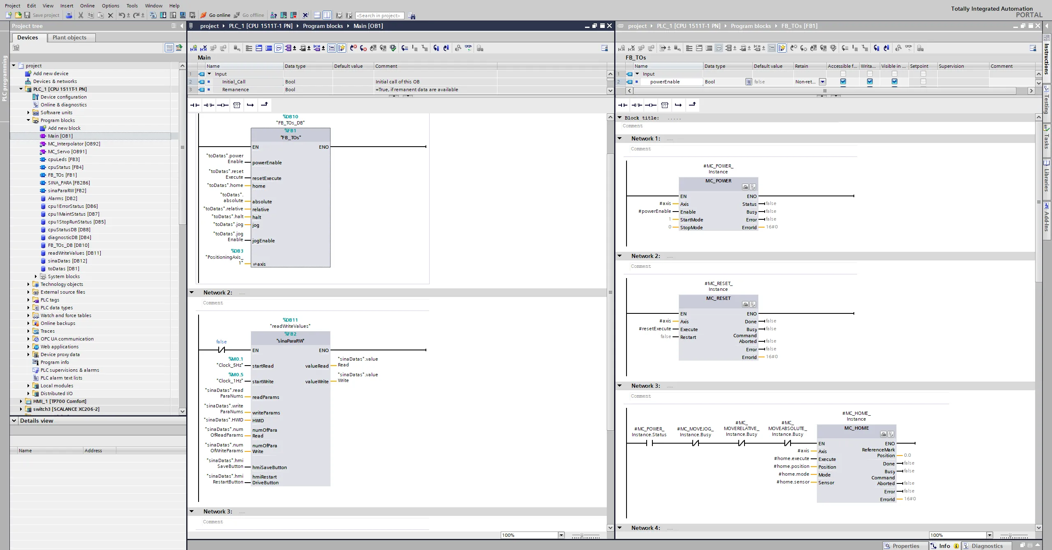Insert an assignment coil in Main editor
The height and width of the screenshot is (550, 1052).
click(223, 105)
